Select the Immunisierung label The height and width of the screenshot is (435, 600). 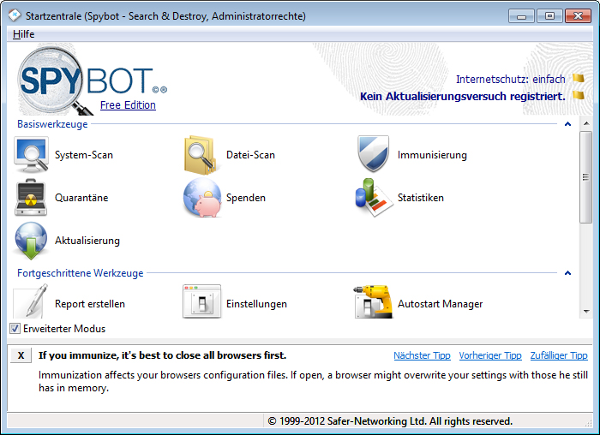tap(432, 155)
